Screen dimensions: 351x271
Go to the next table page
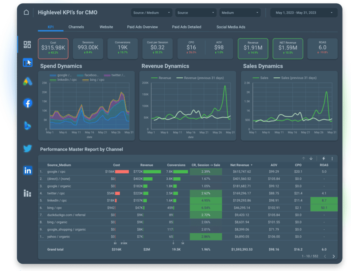(333, 256)
